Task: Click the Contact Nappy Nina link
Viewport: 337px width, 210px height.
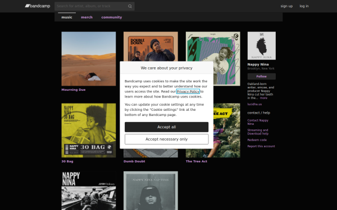Action: tap(258, 122)
